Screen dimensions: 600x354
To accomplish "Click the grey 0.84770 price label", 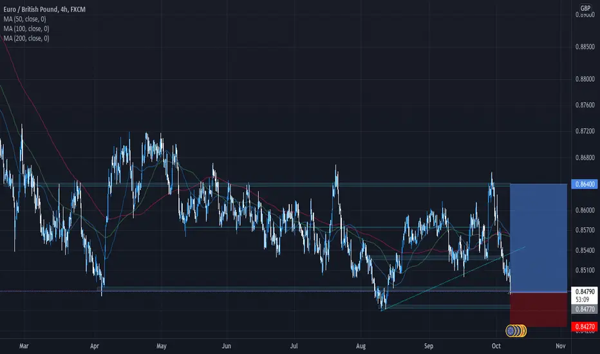I will click(x=585, y=309).
